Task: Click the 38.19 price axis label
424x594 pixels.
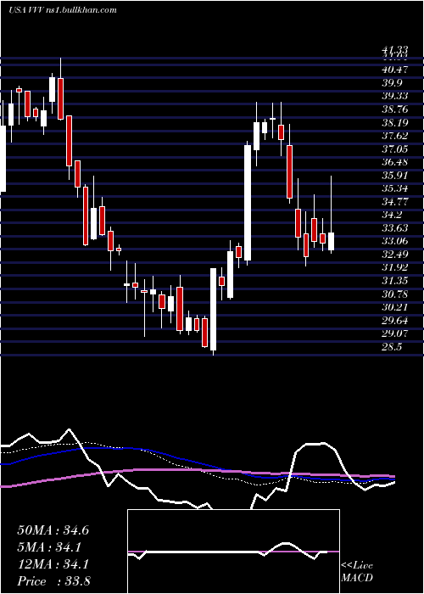Action: coord(395,123)
